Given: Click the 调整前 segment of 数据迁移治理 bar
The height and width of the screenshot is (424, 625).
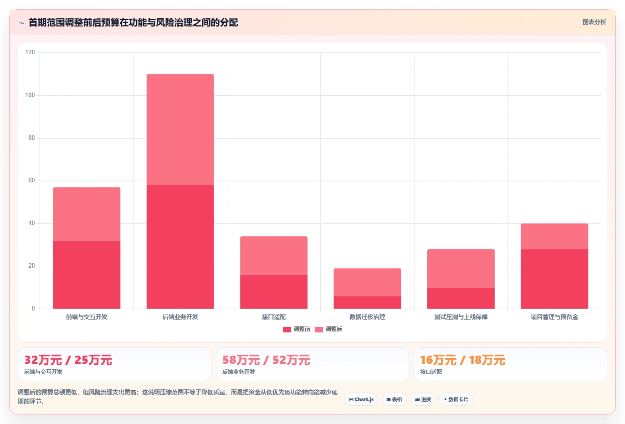Looking at the screenshot, I should [x=367, y=302].
